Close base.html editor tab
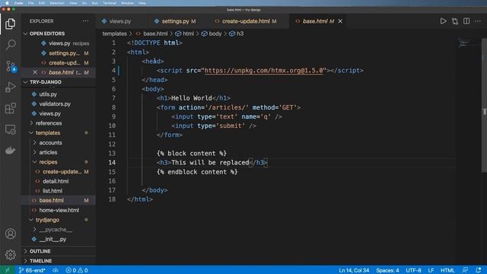 340,21
